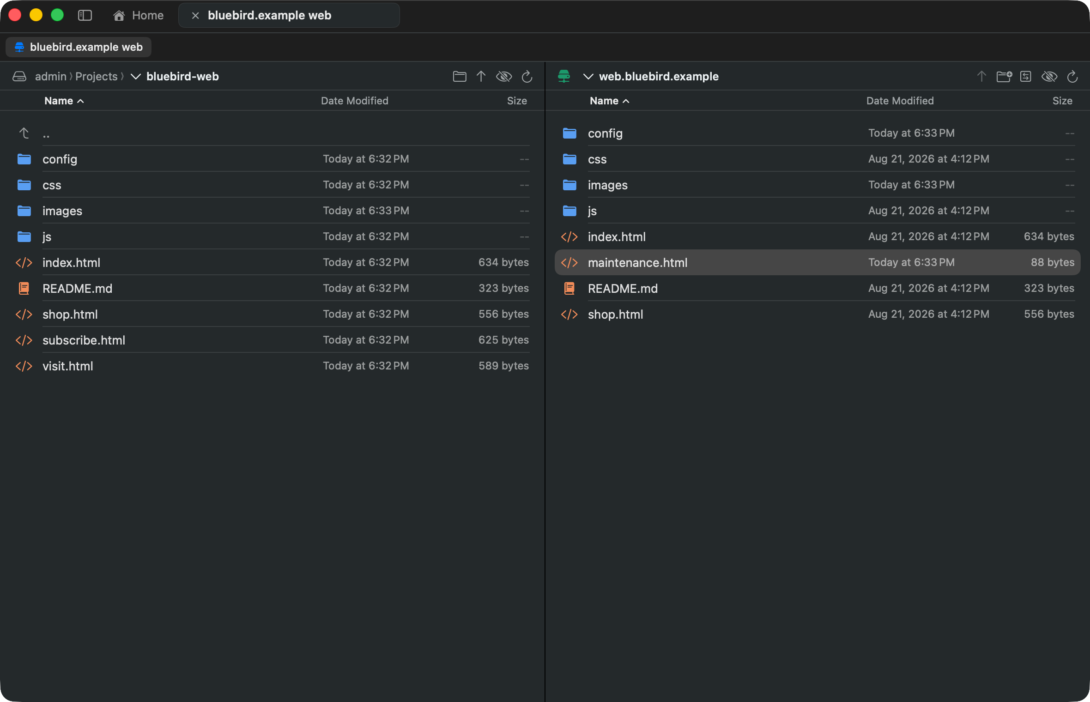This screenshot has height=702, width=1090.
Task: Create a new folder on remote server
Action: [x=1004, y=76]
